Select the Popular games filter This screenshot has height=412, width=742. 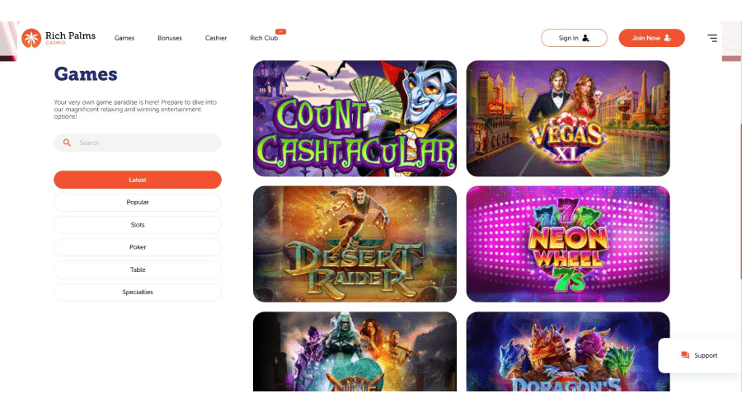click(x=138, y=202)
